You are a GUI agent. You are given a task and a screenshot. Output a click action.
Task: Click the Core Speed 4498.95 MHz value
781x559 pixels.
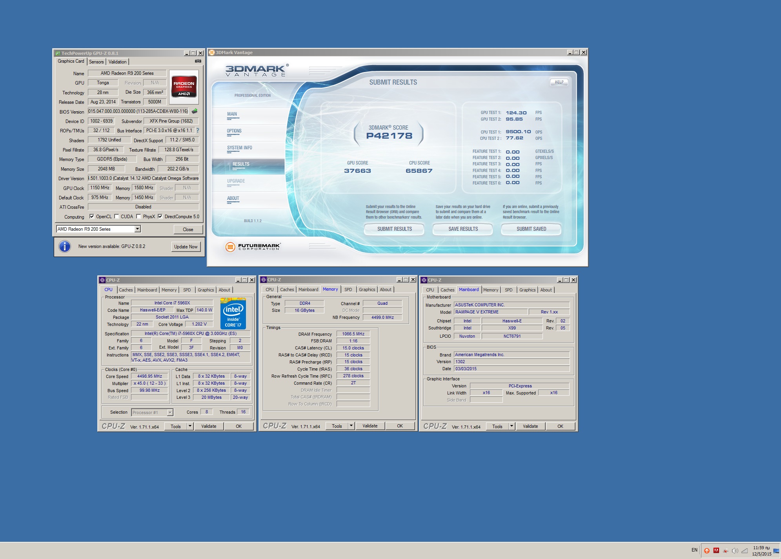pyautogui.click(x=149, y=376)
